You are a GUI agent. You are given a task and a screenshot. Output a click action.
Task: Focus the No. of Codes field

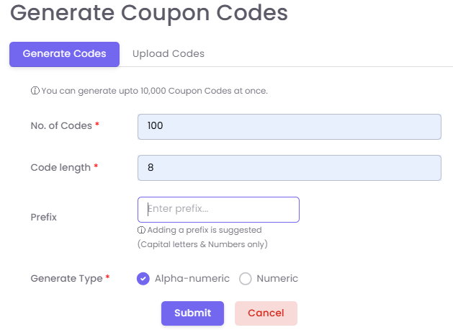[289, 126]
